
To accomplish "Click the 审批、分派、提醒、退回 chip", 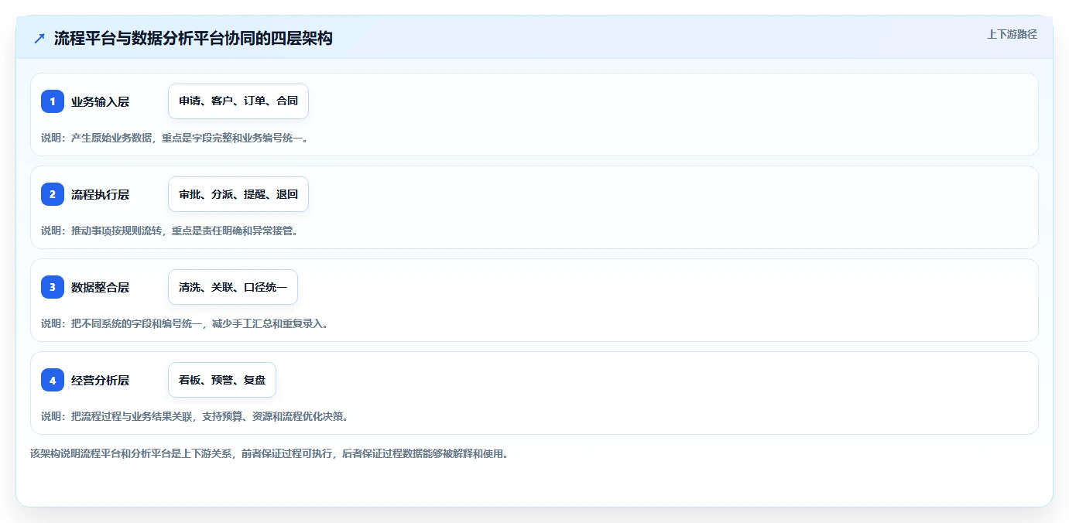I will [238, 194].
